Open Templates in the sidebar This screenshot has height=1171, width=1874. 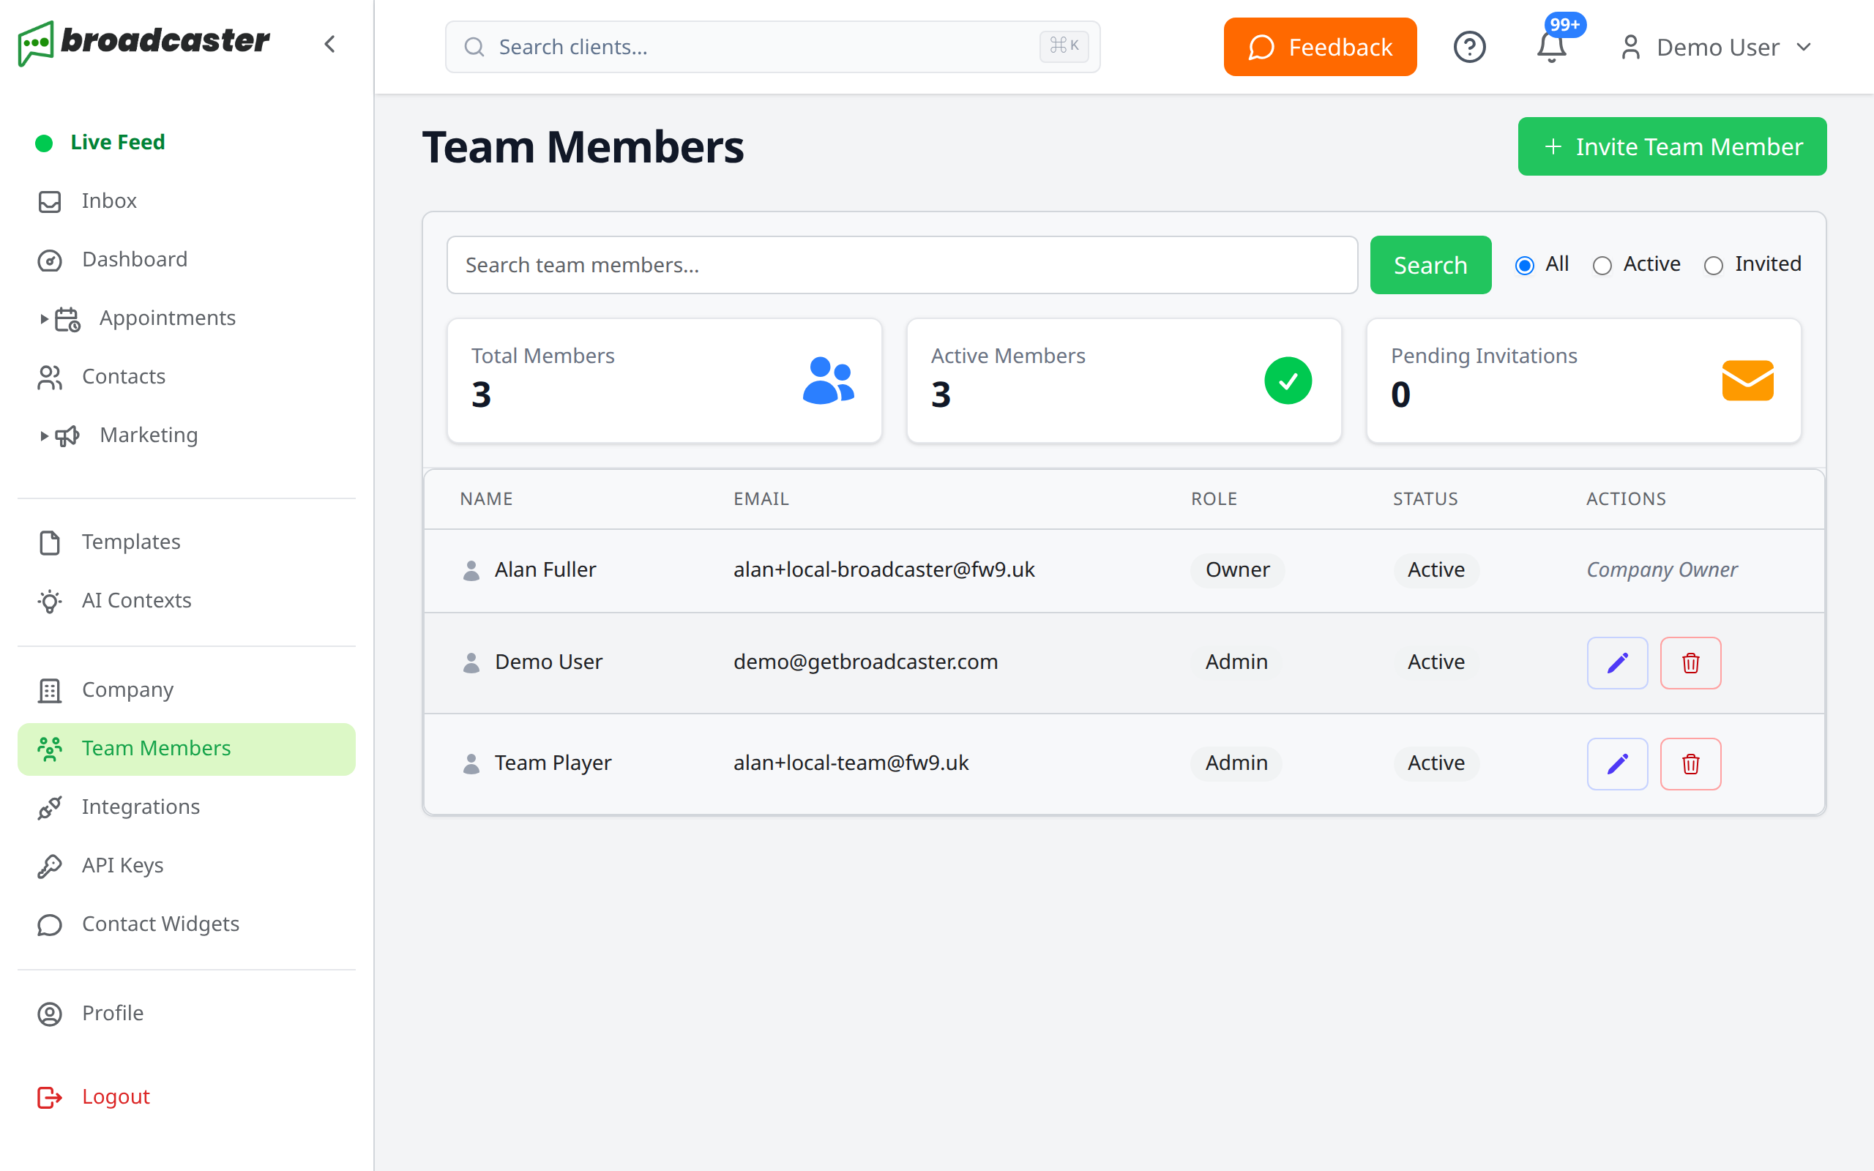click(186, 542)
